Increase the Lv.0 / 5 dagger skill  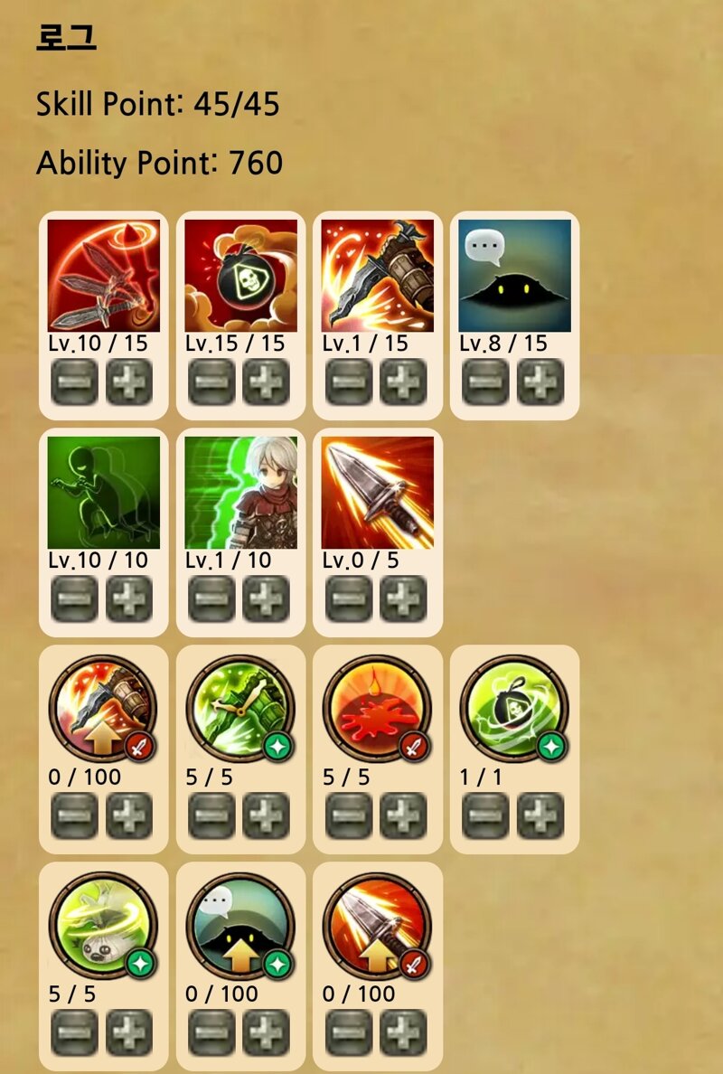click(403, 598)
